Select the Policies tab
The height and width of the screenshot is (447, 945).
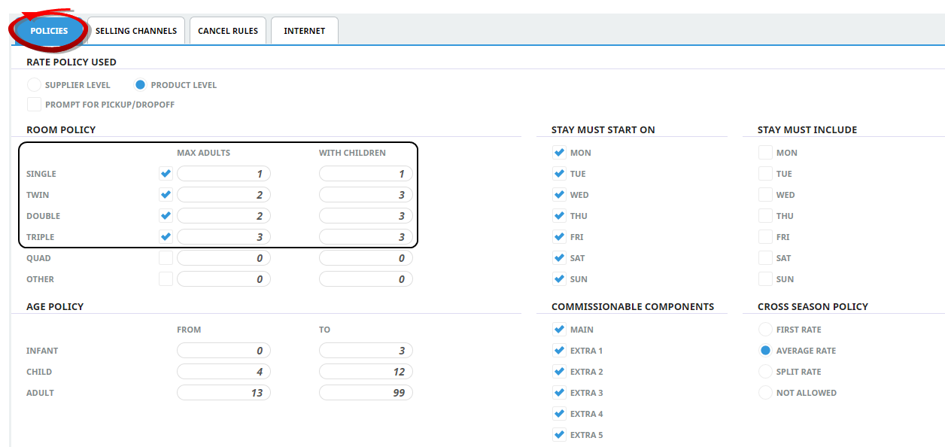click(49, 31)
